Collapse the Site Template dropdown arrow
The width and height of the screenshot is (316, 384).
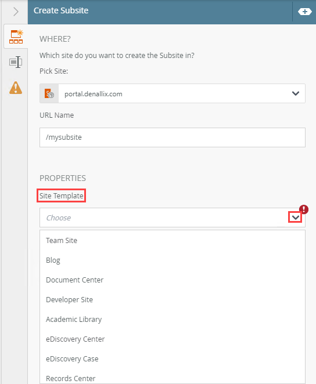click(296, 218)
